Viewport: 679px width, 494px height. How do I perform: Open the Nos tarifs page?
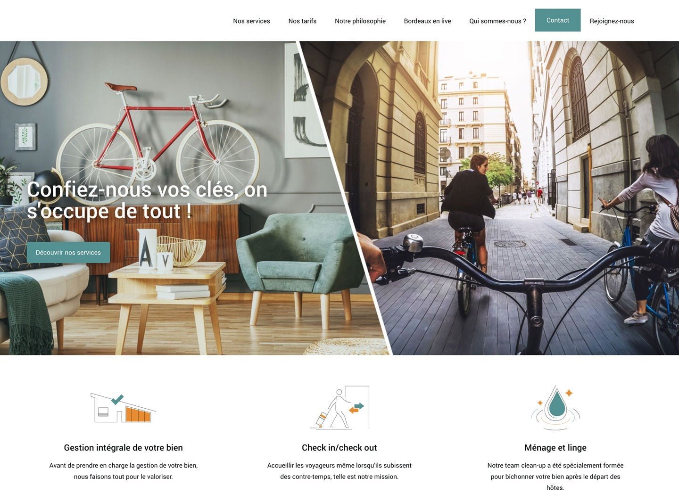point(302,21)
